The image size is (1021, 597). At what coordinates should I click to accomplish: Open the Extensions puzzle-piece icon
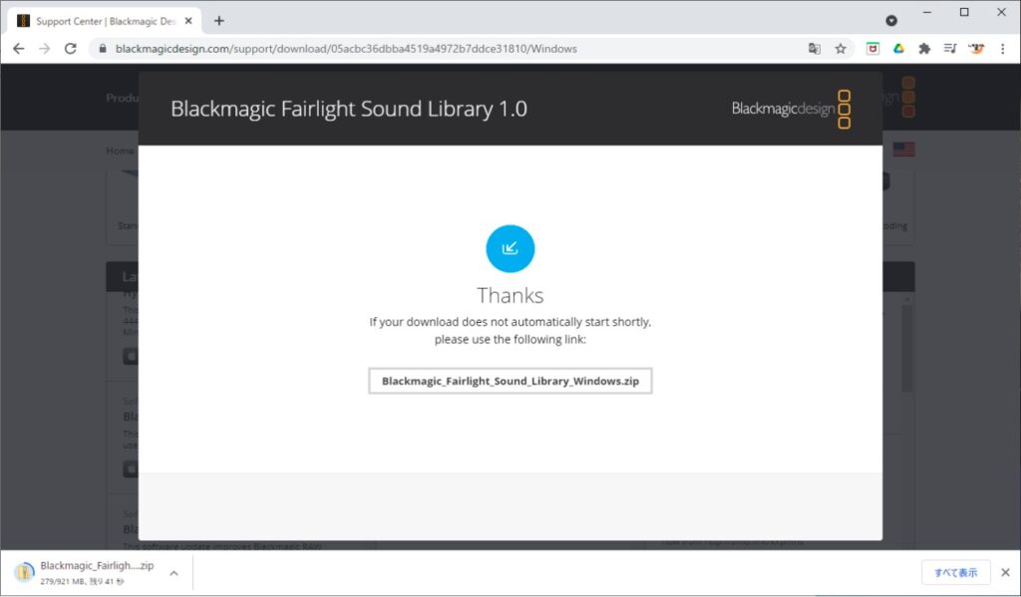click(x=923, y=47)
